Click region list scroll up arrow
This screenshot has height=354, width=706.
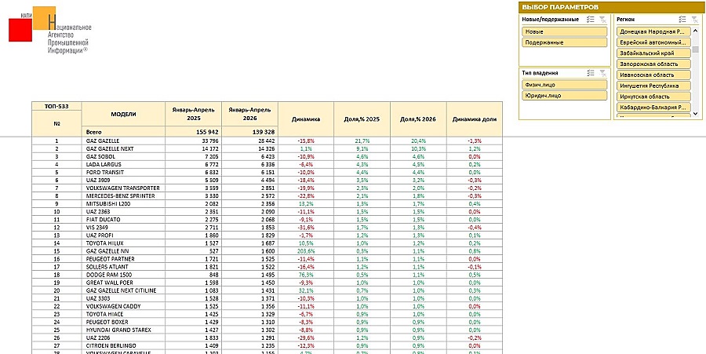696,31
